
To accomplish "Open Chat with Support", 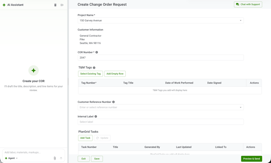I will [x=248, y=4].
